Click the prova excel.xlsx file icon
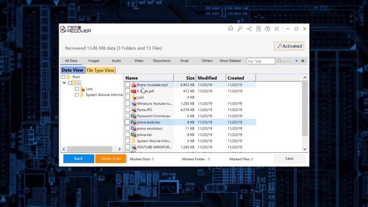Viewport: 368px width, 207px height. coord(134,122)
